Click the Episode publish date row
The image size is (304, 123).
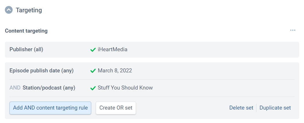click(x=201, y=71)
